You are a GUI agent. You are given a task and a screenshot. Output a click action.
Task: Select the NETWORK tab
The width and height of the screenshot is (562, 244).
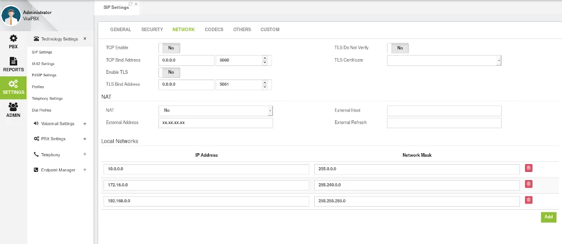pos(183,30)
